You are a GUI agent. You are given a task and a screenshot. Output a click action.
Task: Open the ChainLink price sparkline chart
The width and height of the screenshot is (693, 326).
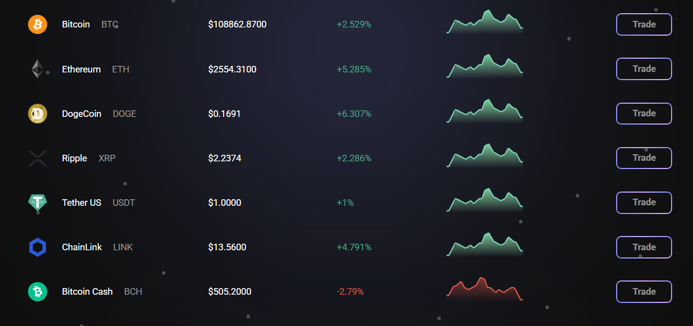pos(485,244)
